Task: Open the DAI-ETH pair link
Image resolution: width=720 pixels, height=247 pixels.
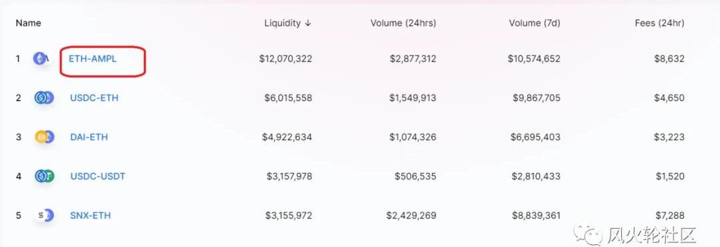Action: (x=89, y=137)
